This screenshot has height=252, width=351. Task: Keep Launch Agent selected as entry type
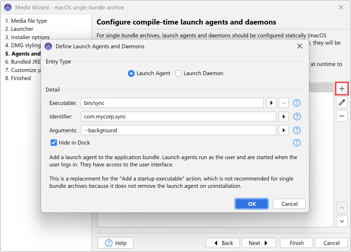[131, 73]
